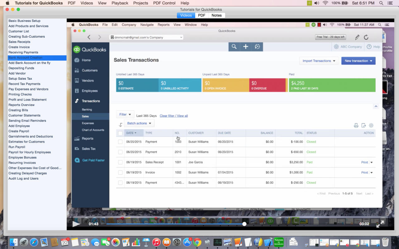Viewport: 399px width, 249px height.
Task: Click the green $4,250 Paid bar
Action: point(332,85)
